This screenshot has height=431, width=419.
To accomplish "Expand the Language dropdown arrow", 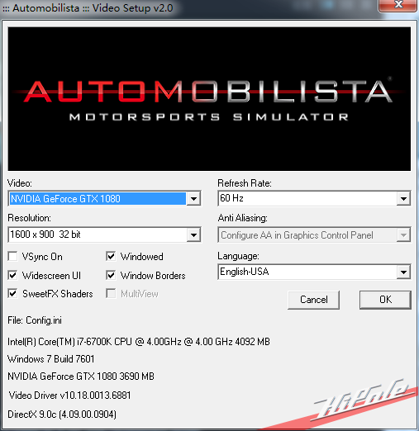I will click(403, 272).
